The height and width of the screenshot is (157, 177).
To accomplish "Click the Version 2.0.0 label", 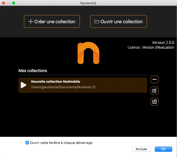I will (163, 42).
